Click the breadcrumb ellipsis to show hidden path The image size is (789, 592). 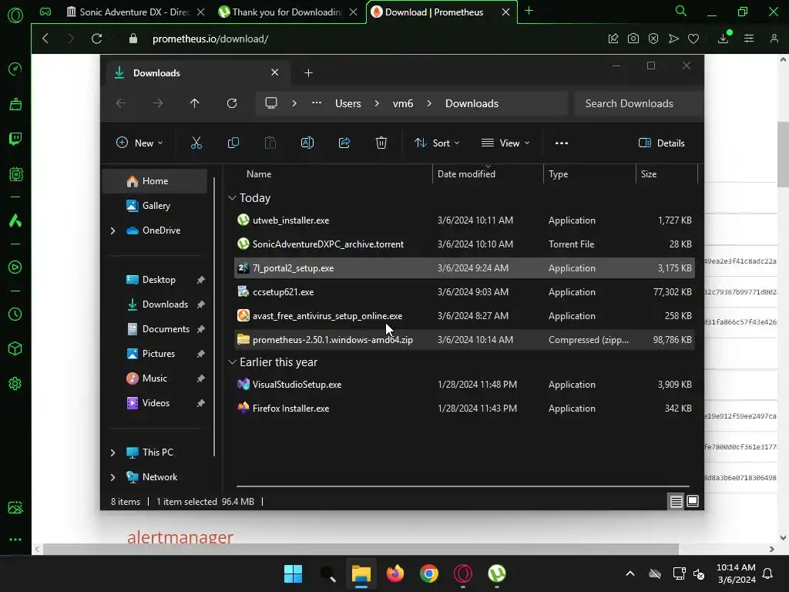317,103
